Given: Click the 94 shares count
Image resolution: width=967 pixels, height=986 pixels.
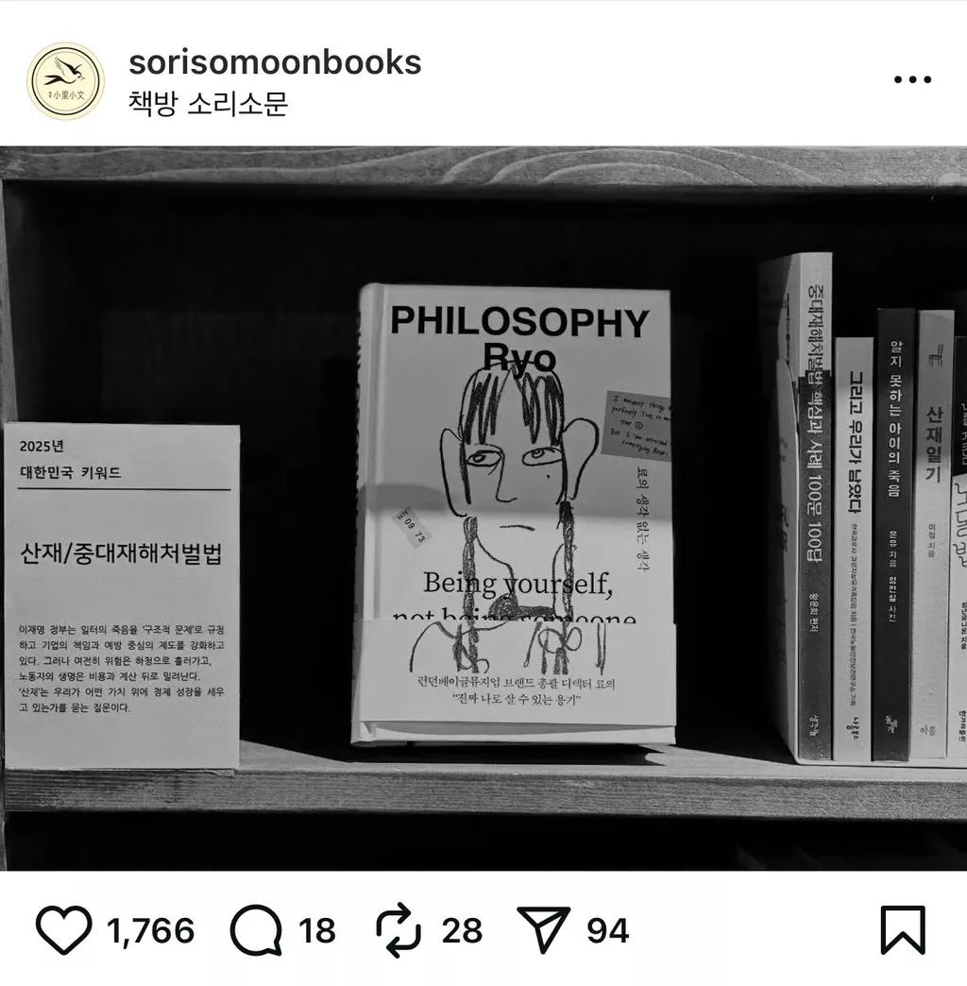Looking at the screenshot, I should click(x=608, y=930).
